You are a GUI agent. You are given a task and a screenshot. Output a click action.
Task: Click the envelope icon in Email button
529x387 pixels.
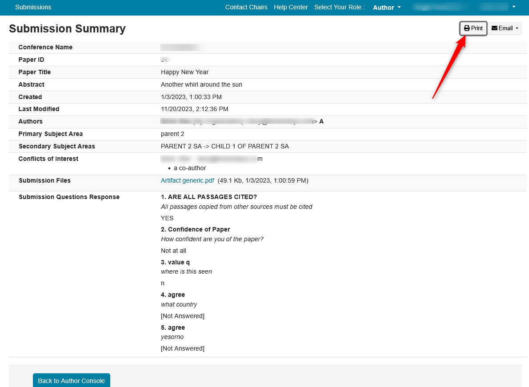click(494, 28)
